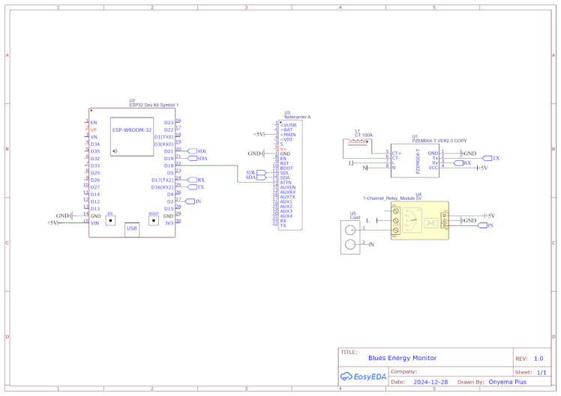Click the <VUSB pin label on the Notecarrier

(x=288, y=125)
